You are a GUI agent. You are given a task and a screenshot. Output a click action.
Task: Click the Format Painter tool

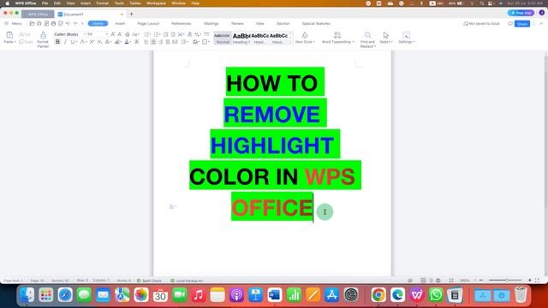tap(43, 39)
